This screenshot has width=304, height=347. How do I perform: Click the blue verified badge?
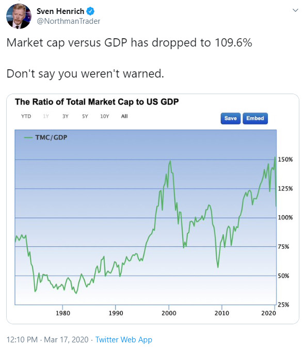(90, 11)
